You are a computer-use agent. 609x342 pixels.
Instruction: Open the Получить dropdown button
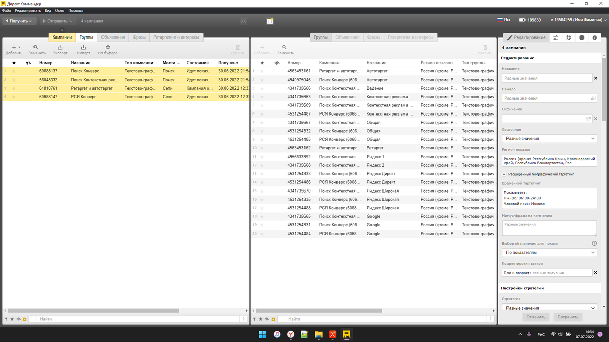click(19, 21)
